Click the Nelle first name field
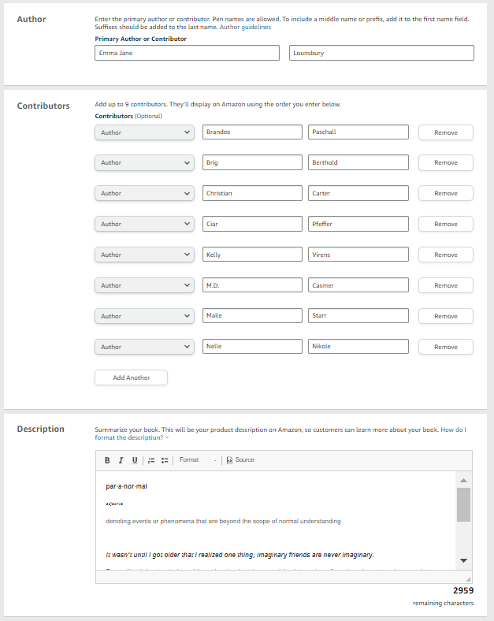The height and width of the screenshot is (621, 494). click(x=252, y=346)
